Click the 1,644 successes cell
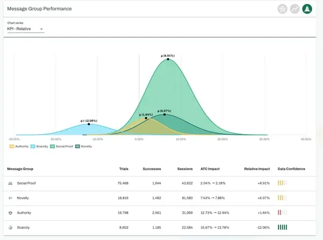 click(156, 183)
